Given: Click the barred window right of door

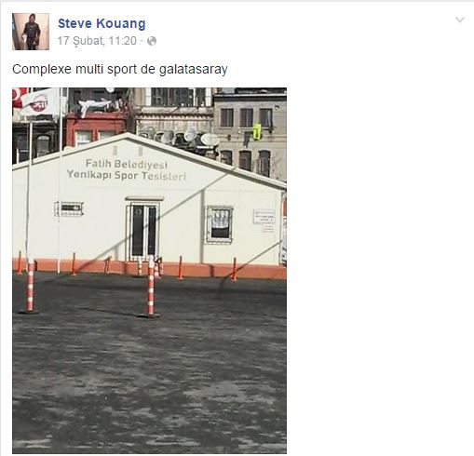Looking at the screenshot, I should (x=220, y=224).
